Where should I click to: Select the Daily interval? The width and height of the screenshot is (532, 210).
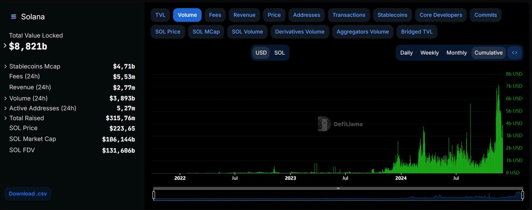[407, 53]
